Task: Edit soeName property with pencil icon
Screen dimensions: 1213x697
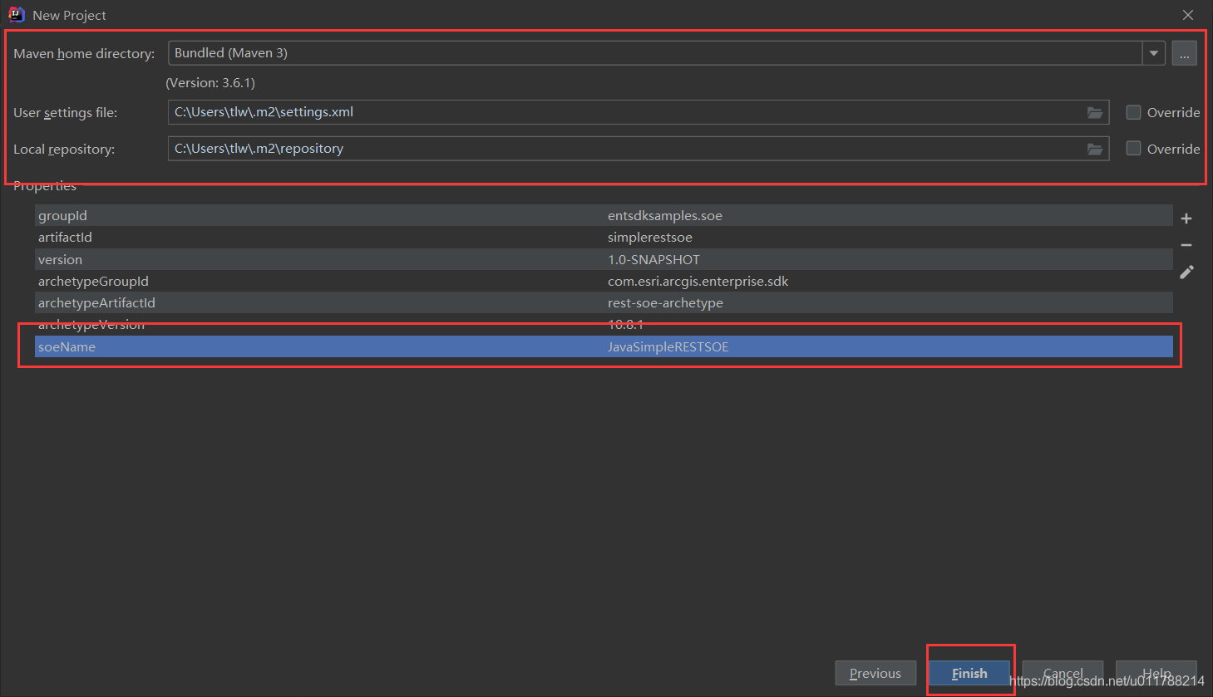Action: pos(1186,272)
